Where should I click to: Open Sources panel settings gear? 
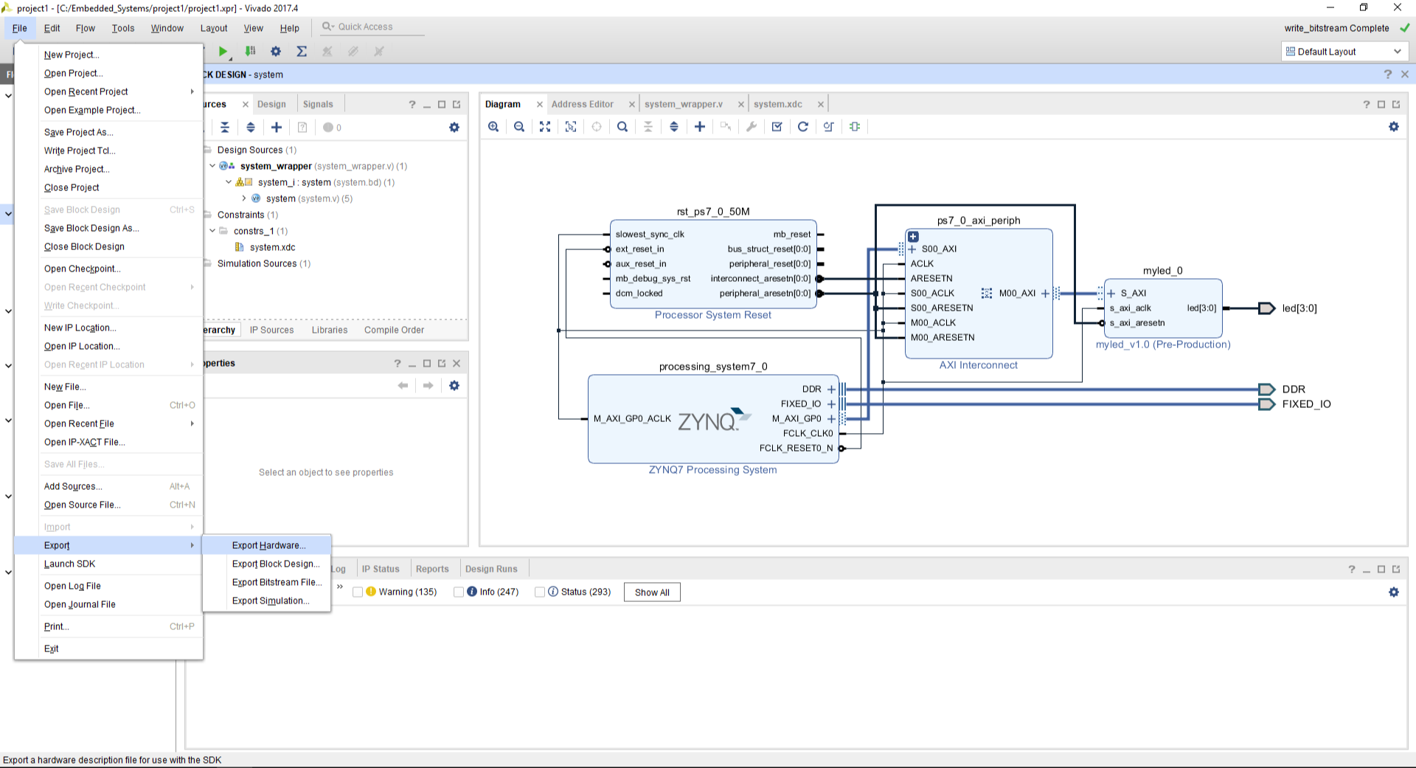tap(454, 128)
